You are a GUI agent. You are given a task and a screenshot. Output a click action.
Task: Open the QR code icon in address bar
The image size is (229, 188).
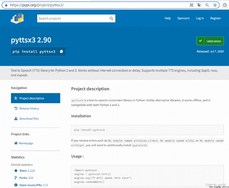point(192,5)
